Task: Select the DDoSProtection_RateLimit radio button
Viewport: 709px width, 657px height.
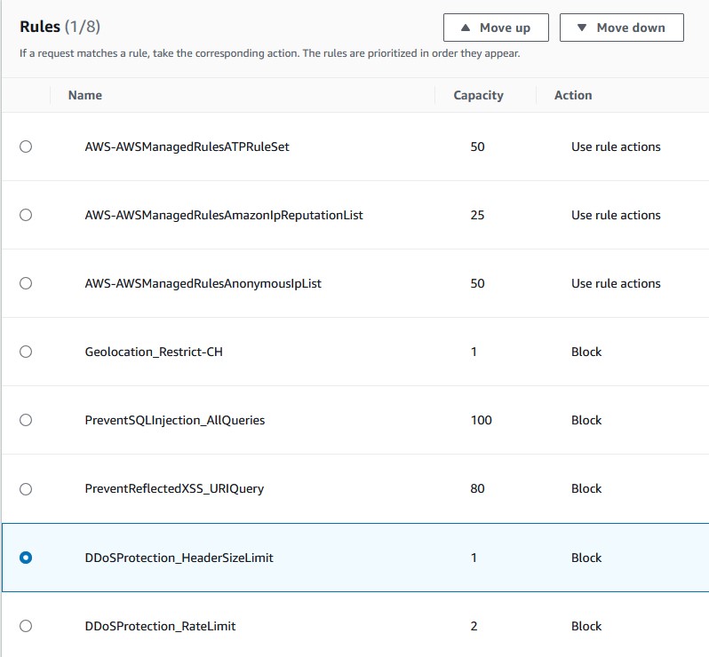Action: tap(26, 626)
